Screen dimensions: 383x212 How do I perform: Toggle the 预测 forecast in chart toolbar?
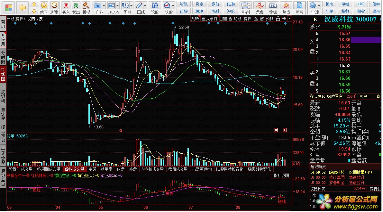(x=270, y=19)
